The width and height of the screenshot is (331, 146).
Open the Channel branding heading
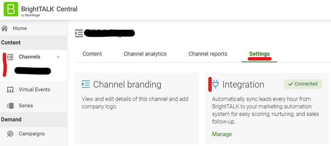(x=127, y=84)
